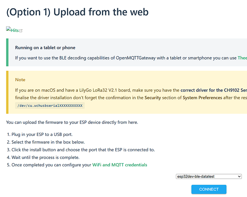Click the external-link icon beside Hits
Image resolution: width=247 pixels, height=197 pixels.
(21, 31)
